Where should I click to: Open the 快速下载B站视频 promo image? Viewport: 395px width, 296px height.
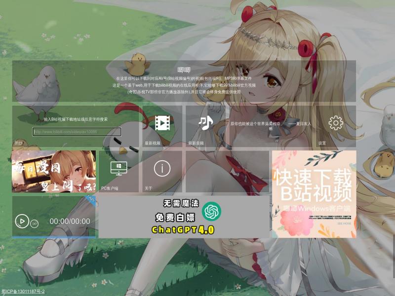314,194
